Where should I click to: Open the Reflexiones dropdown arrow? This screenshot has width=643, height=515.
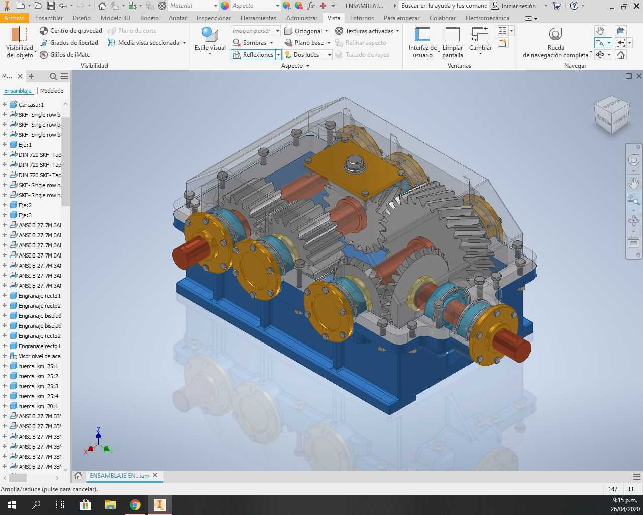coord(278,55)
